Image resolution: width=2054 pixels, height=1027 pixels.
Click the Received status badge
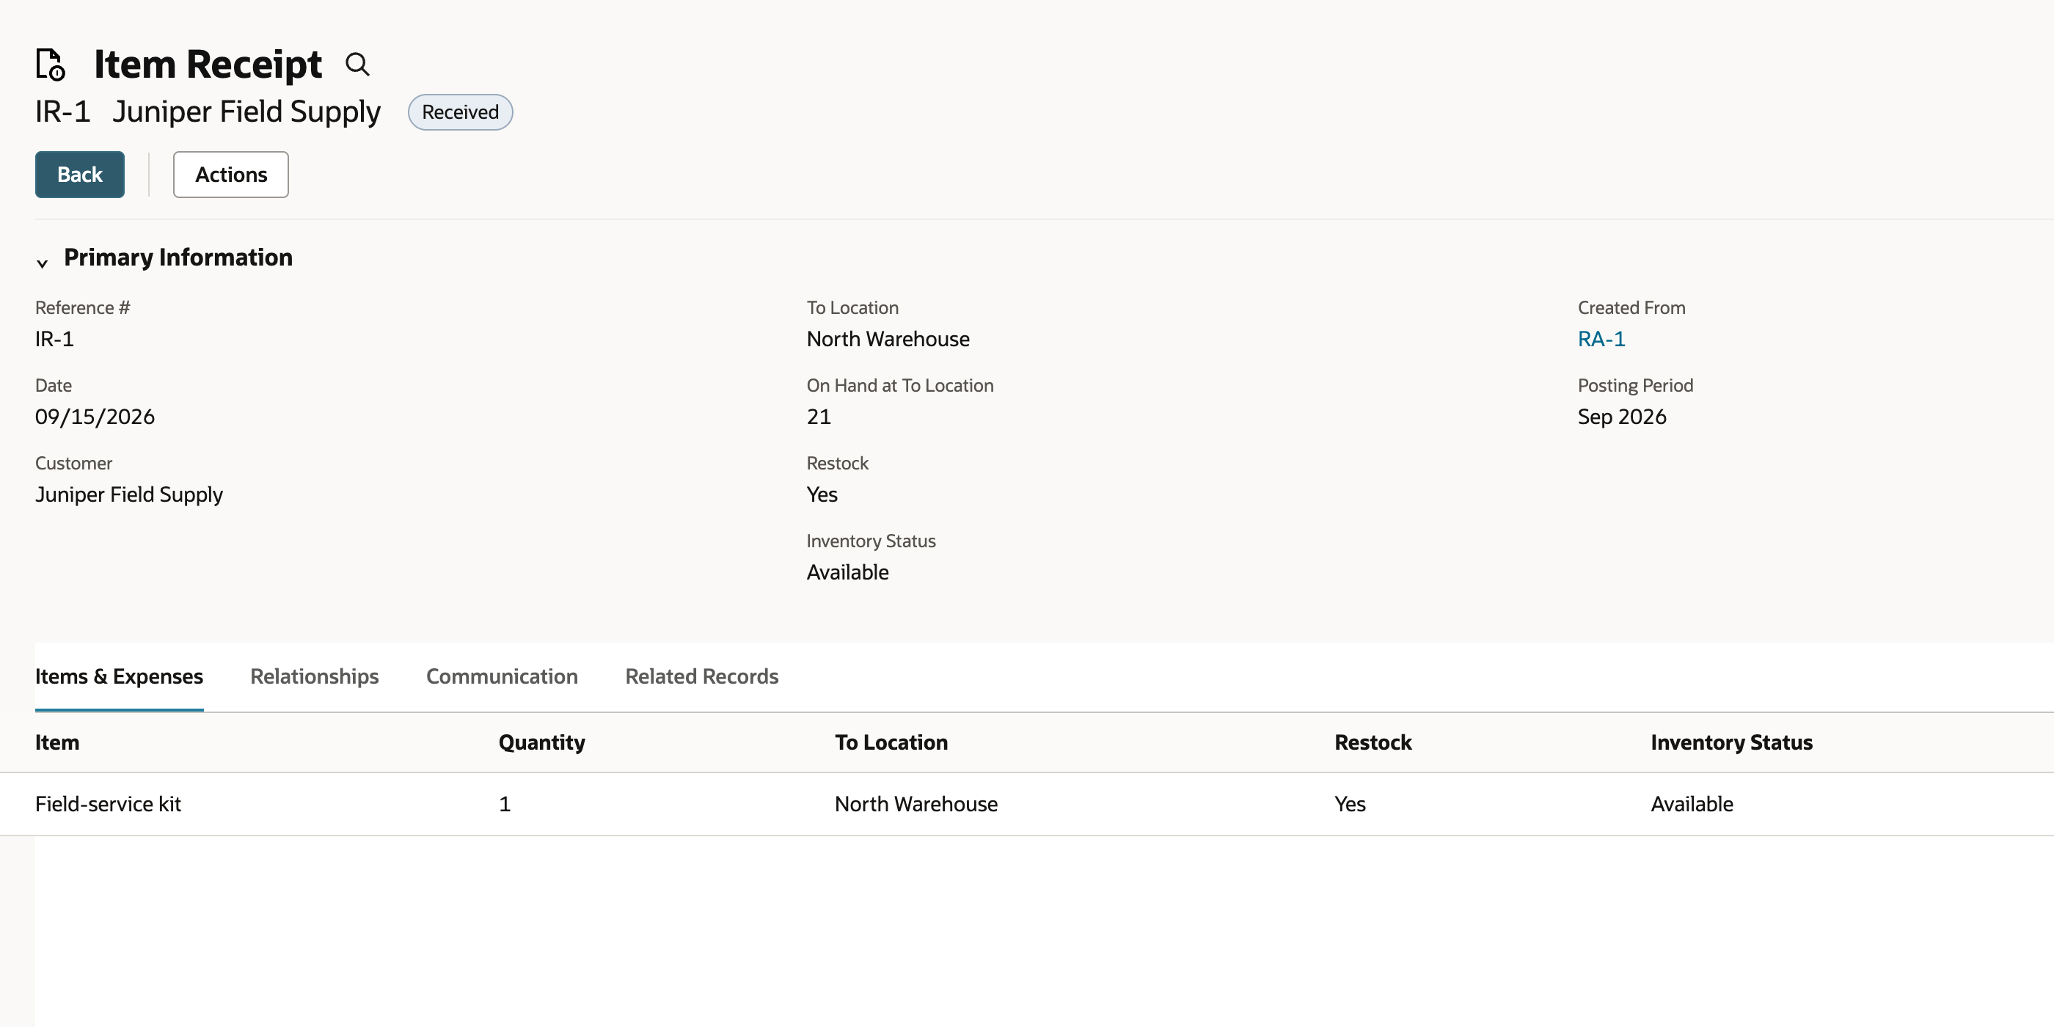[460, 112]
